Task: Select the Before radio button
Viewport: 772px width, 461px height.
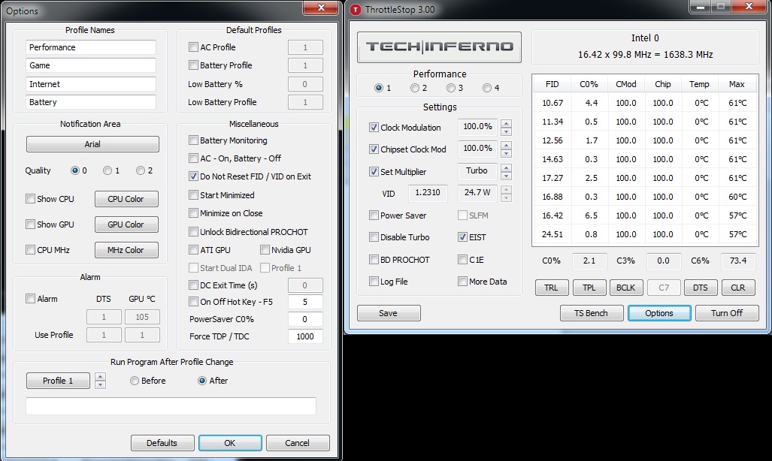Action: click(135, 381)
